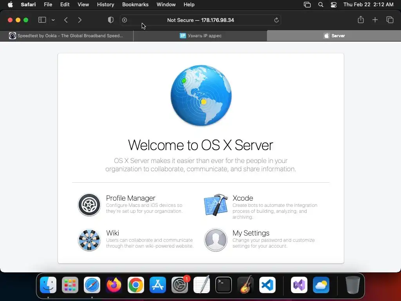Click the My Settings description about password

point(274,243)
